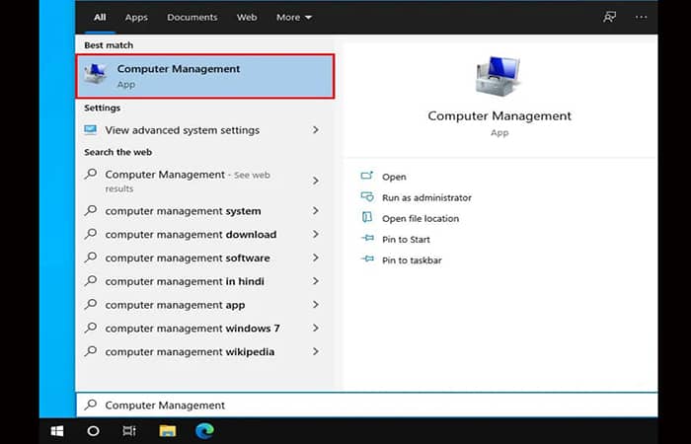This screenshot has width=691, height=444.
Task: Click magnifier icon beside computer management windows 7
Action: coord(91,328)
